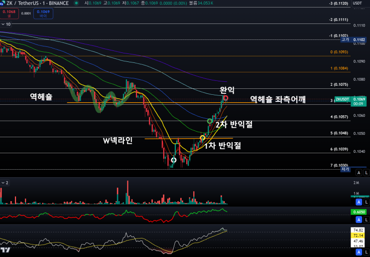370x257 pixels.
Task: Click the ZKUSDT 0.1069 current price tag
Action: tap(351, 99)
